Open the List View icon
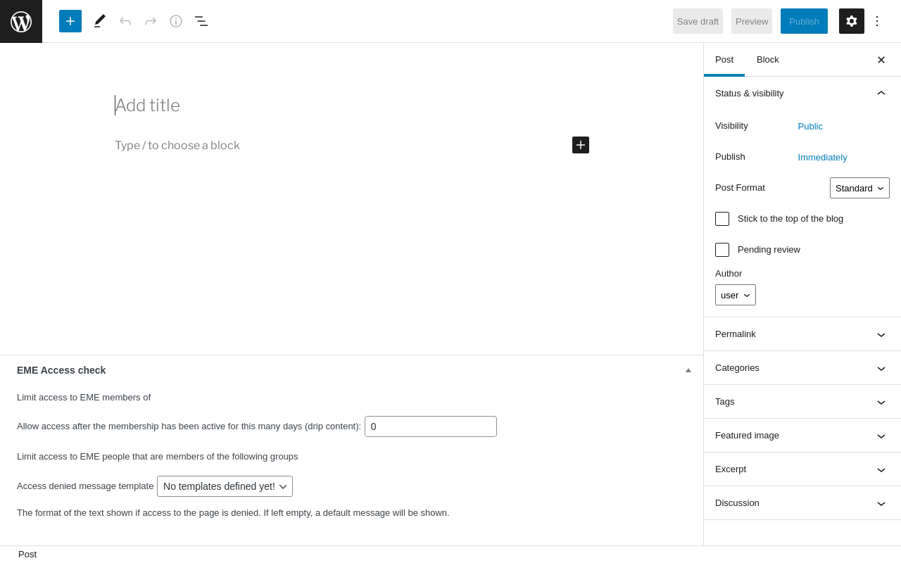 click(201, 21)
